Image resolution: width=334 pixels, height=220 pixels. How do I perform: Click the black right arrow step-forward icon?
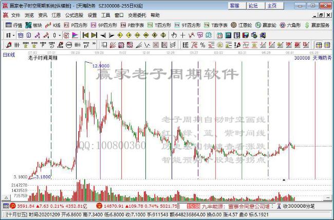pos(112,35)
